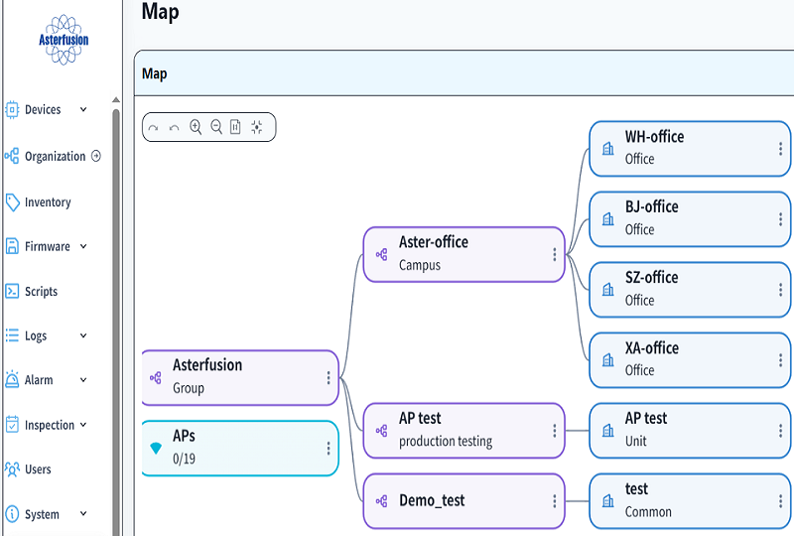
Task: Click the undo arrow in map toolbar
Action: coord(174,128)
